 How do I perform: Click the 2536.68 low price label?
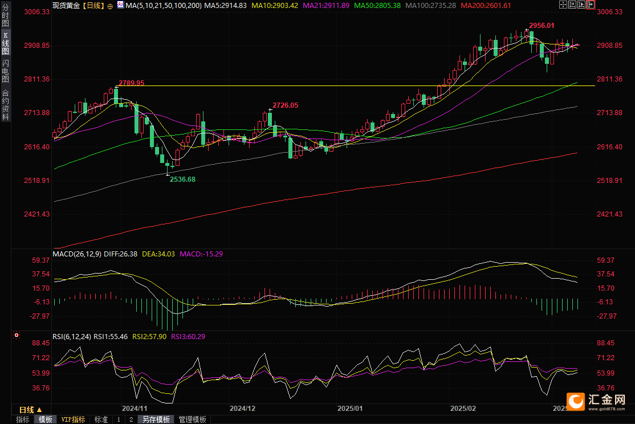pyautogui.click(x=182, y=180)
